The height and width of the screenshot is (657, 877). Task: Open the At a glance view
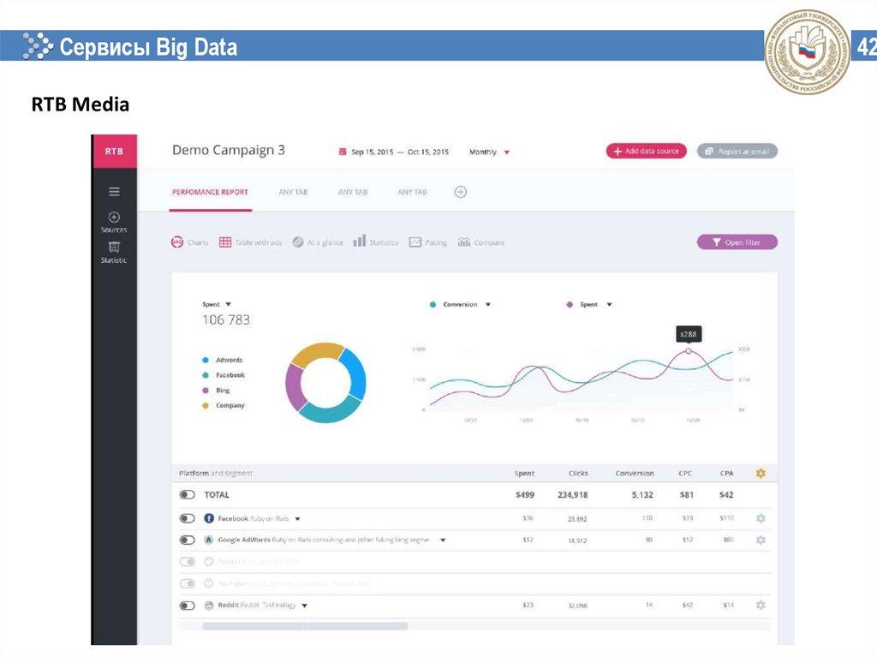pos(318,242)
